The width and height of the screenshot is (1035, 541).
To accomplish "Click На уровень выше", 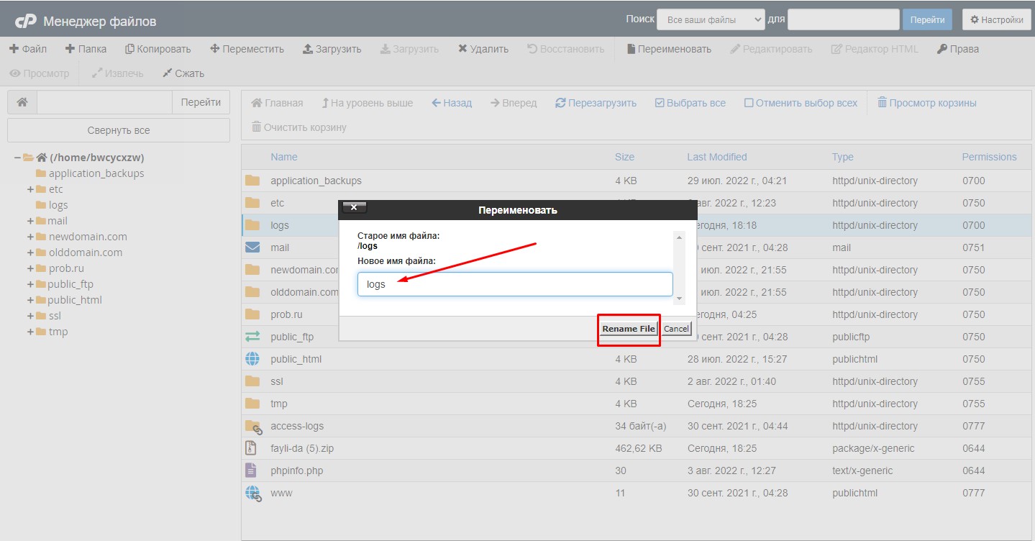I will (x=367, y=103).
